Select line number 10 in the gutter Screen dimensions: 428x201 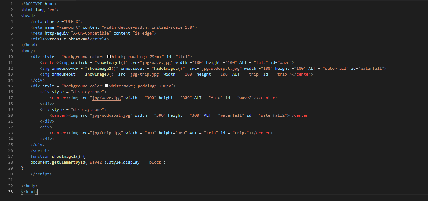10,56
